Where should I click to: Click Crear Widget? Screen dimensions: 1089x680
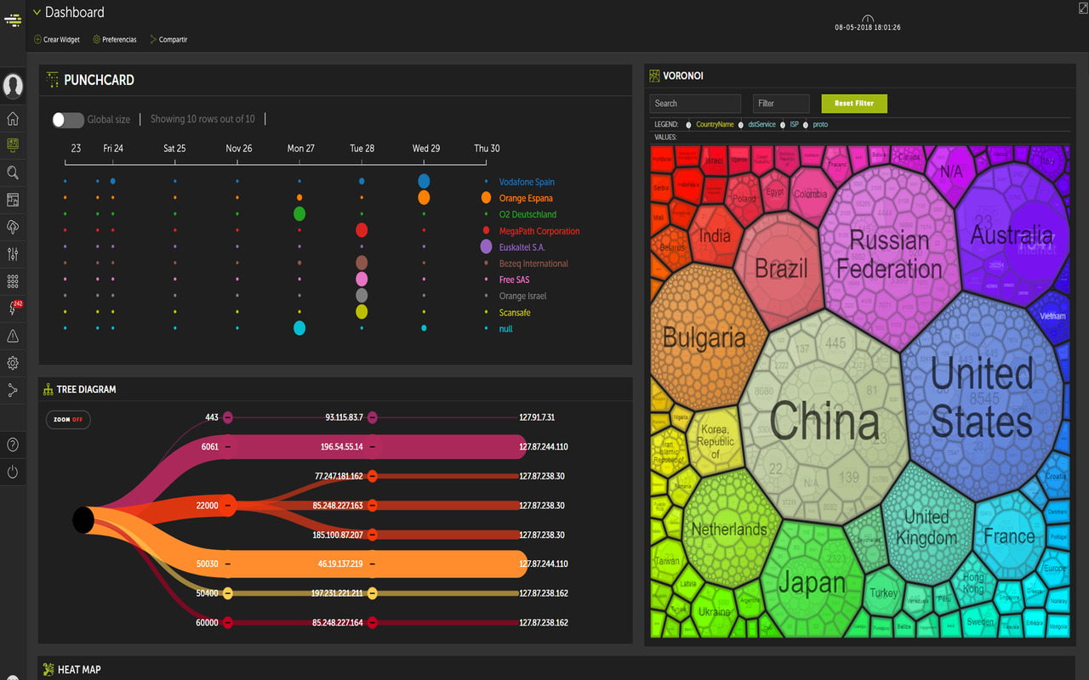click(x=57, y=40)
